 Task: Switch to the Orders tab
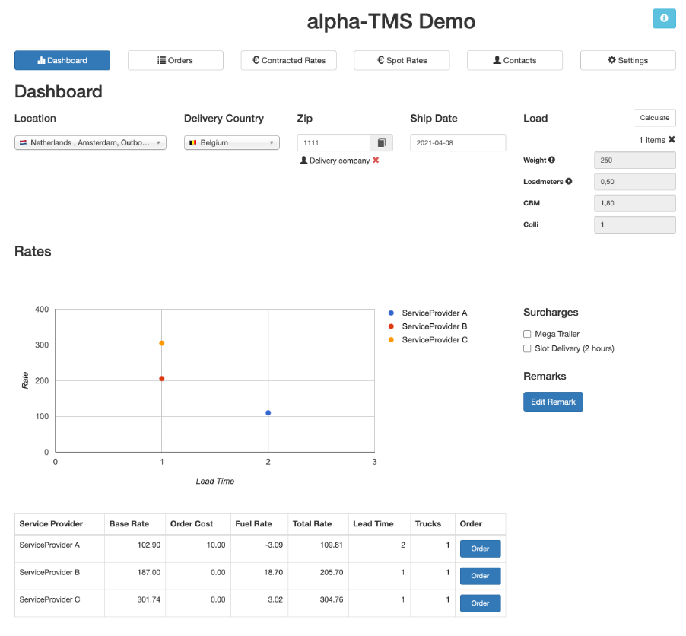coord(175,60)
